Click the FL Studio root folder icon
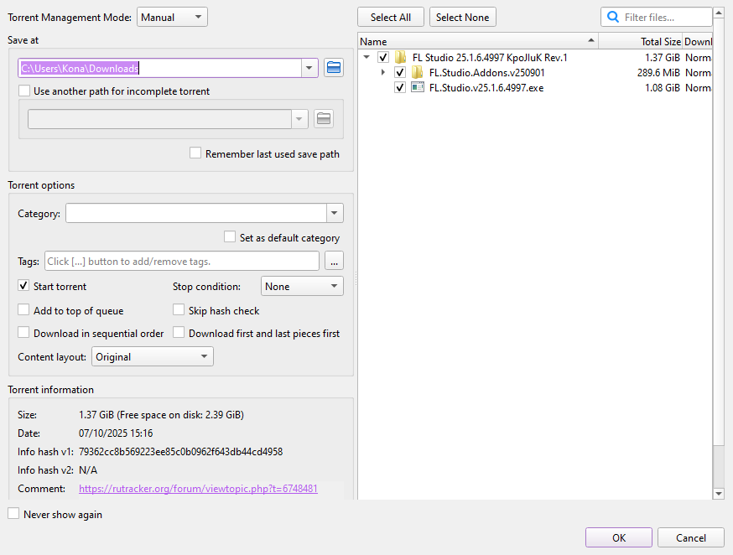 [401, 58]
